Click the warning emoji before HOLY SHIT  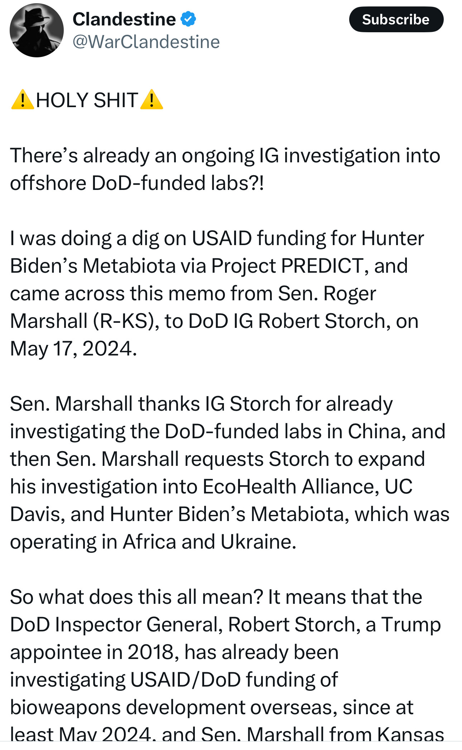[22, 100]
